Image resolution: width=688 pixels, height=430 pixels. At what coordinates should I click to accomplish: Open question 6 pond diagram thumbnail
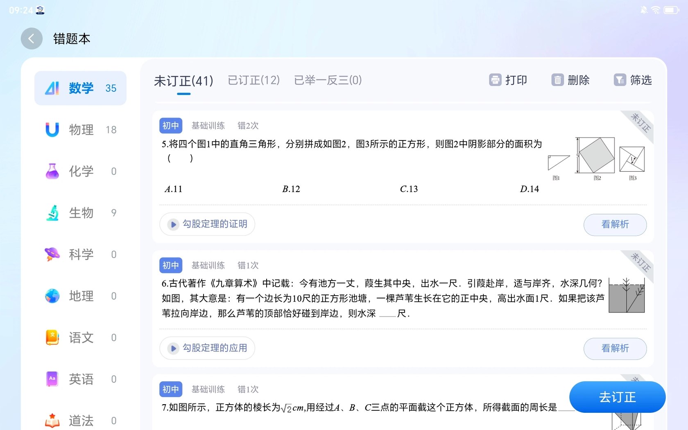(627, 295)
